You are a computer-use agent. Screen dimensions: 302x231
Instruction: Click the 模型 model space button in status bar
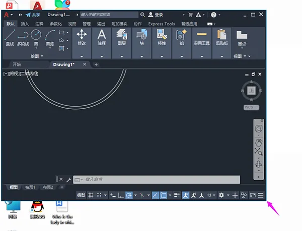(x=81, y=195)
